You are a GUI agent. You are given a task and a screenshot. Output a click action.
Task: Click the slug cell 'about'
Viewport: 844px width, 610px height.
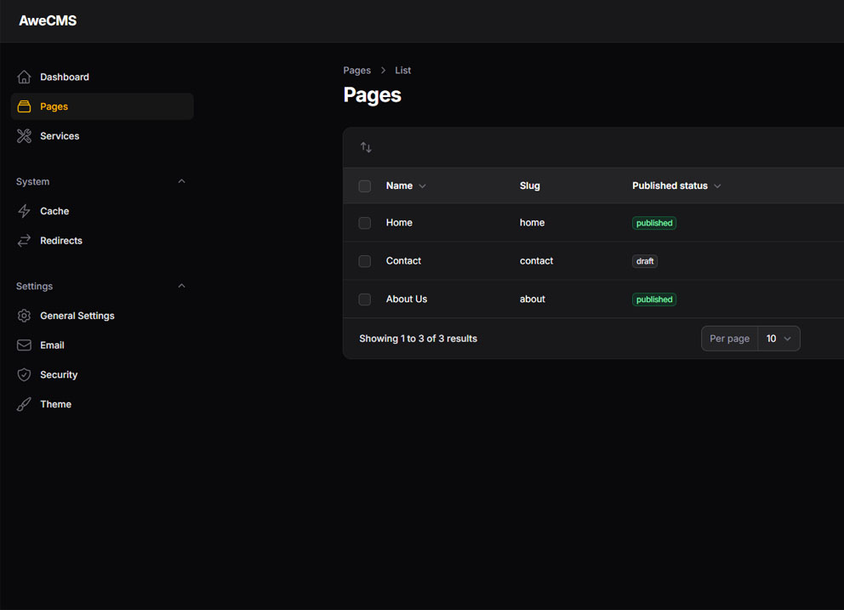(x=533, y=299)
